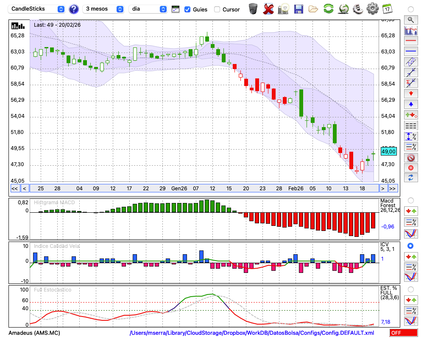Image resolution: width=424 pixels, height=339 pixels.
Task: Expand the dia interval dropdown
Action: click(148, 9)
